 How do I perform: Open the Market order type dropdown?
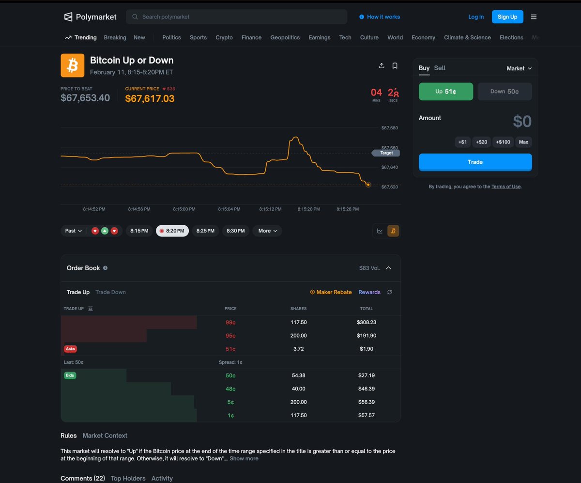(x=519, y=68)
